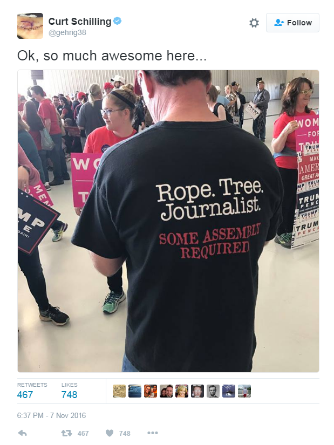Screen dimensions: 334x445
Task: Select the blonde woman liker avatar
Action: point(181,391)
